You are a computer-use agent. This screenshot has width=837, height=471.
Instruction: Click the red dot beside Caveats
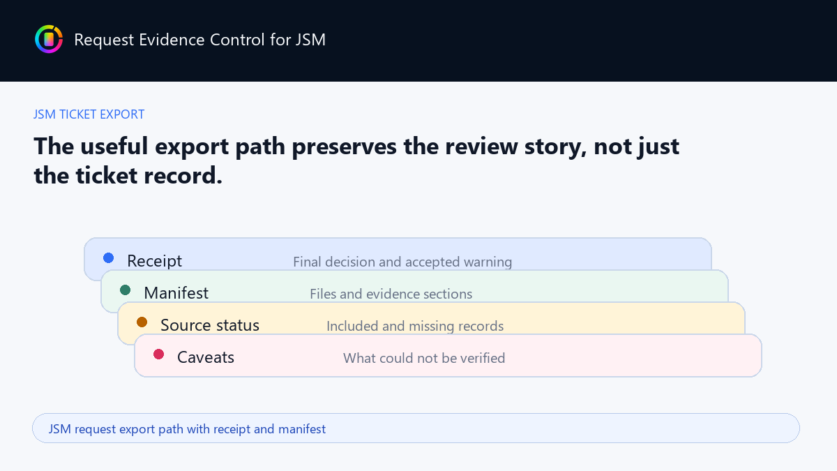159,354
